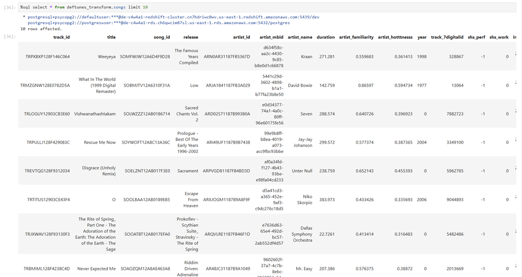Viewport: 522px width, 277px height.
Task: Click the title 'Vishwanathashtakam'
Action: point(95,114)
